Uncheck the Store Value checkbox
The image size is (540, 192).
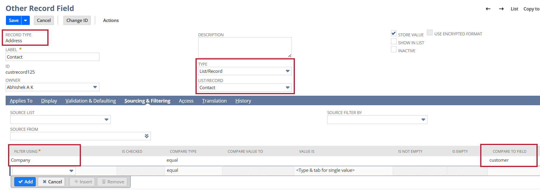point(394,34)
